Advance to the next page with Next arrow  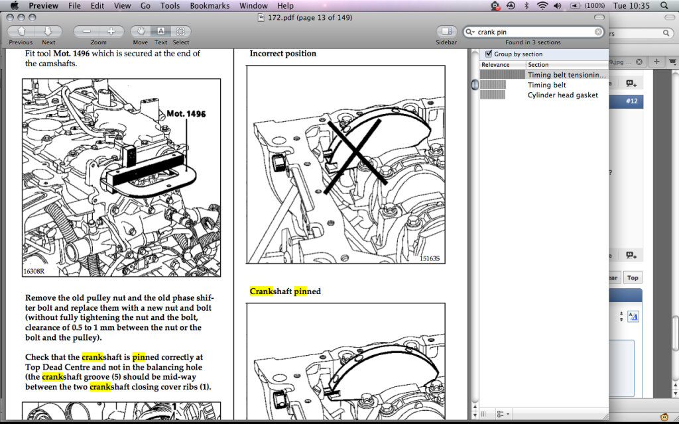48,31
